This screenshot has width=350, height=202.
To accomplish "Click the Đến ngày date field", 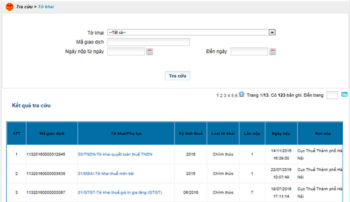I will point(249,51).
